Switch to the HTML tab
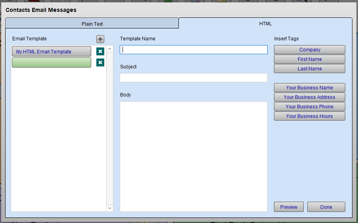The width and height of the screenshot is (358, 223). coord(265,24)
